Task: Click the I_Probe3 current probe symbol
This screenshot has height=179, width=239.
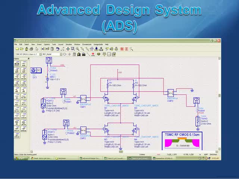Action: [x=49, y=60]
